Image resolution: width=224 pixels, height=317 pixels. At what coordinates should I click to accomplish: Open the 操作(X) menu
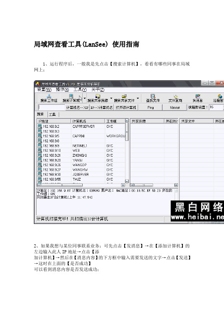62,89
